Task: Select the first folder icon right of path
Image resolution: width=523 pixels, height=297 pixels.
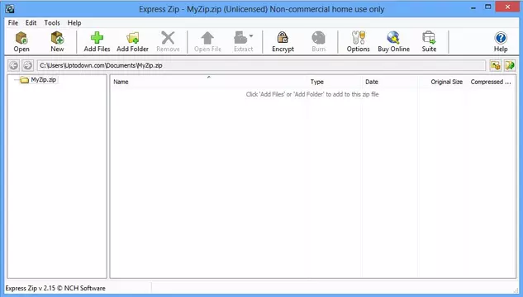Action: coord(495,65)
